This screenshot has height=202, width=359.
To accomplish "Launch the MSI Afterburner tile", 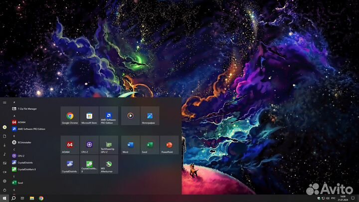I will tap(109, 165).
